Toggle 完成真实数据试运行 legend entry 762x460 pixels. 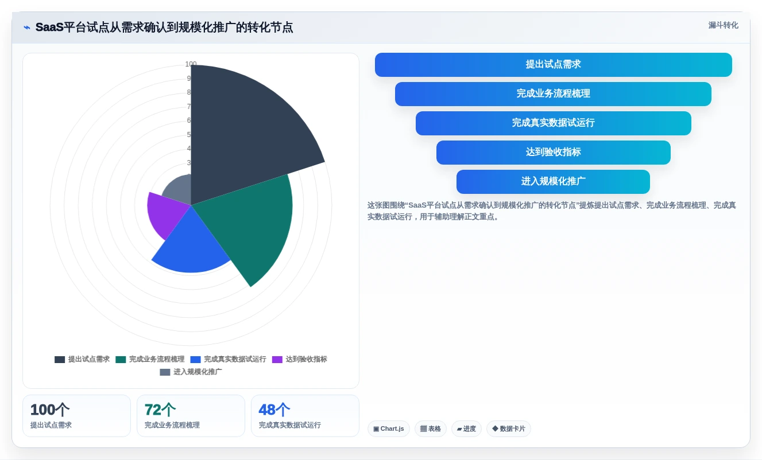pyautogui.click(x=229, y=360)
